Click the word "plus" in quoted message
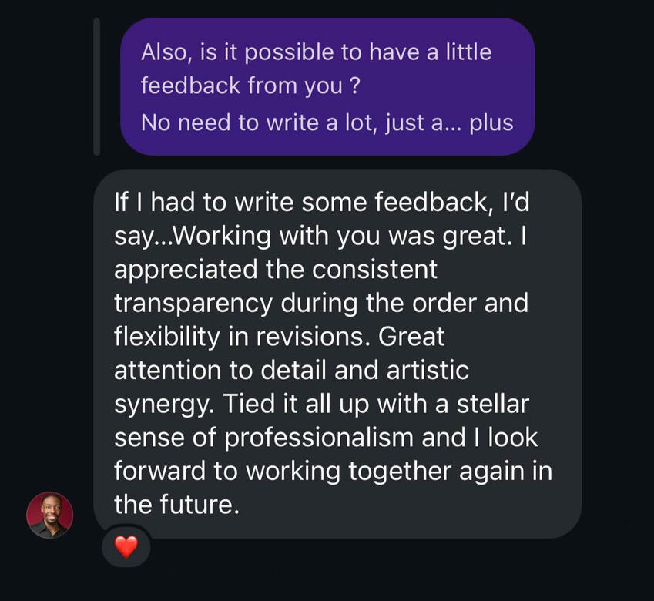Image resolution: width=654 pixels, height=601 pixels. (491, 122)
